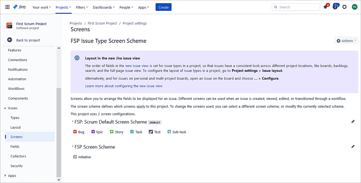
Task: Go to First Scrum Project breadcrumb
Action: [x=102, y=23]
